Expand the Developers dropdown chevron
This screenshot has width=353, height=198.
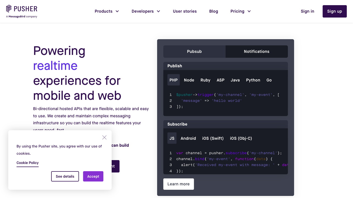click(158, 11)
